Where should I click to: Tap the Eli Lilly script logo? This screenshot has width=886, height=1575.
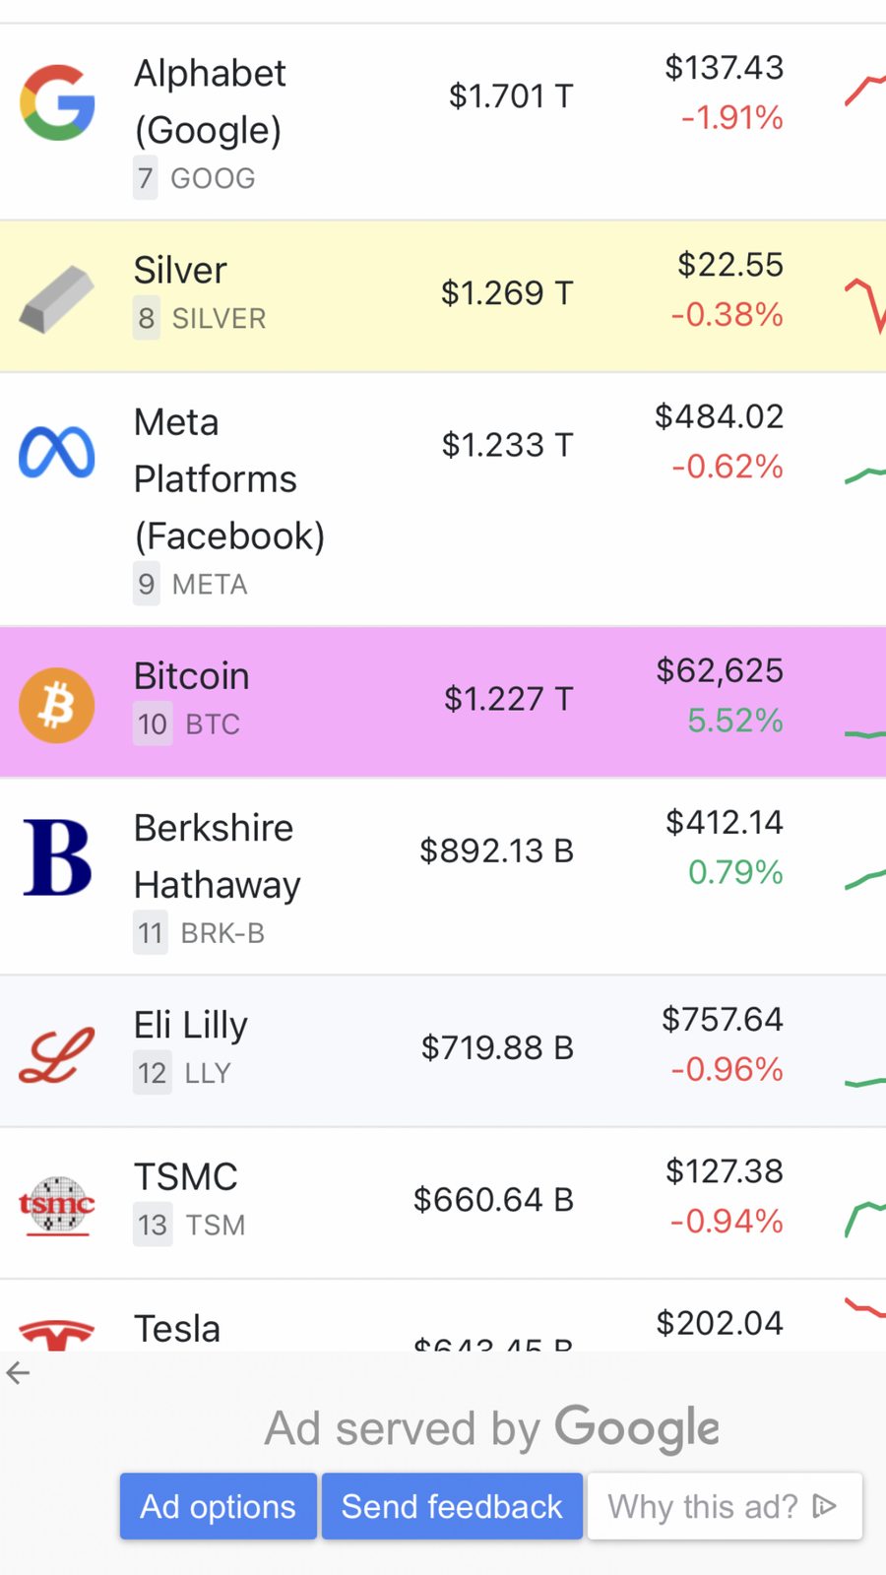click(57, 1054)
